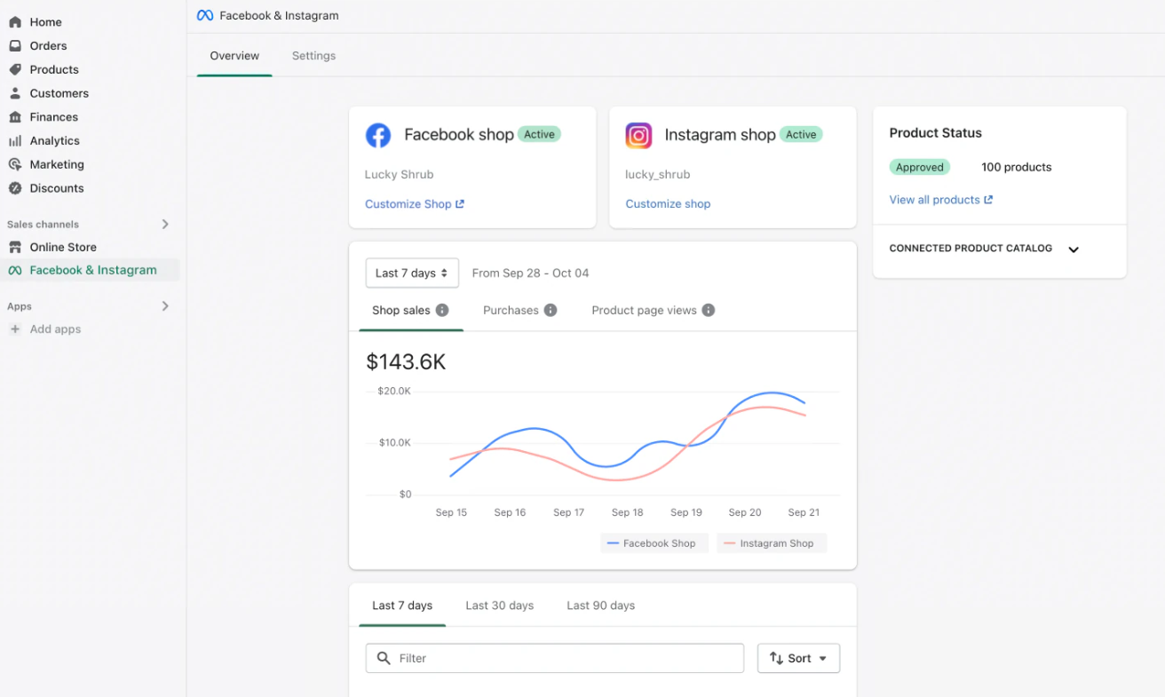Screen dimensions: 1165x697
Task: Open the Customize Shop link for Facebook
Action: tap(414, 204)
